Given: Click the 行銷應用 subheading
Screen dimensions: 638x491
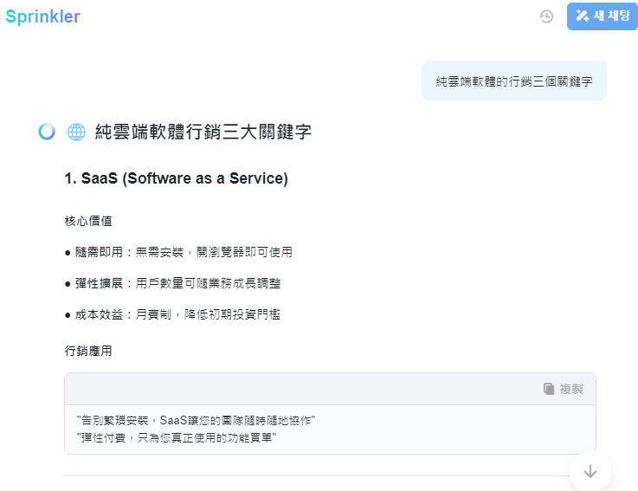Looking at the screenshot, I should pyautogui.click(x=88, y=351).
